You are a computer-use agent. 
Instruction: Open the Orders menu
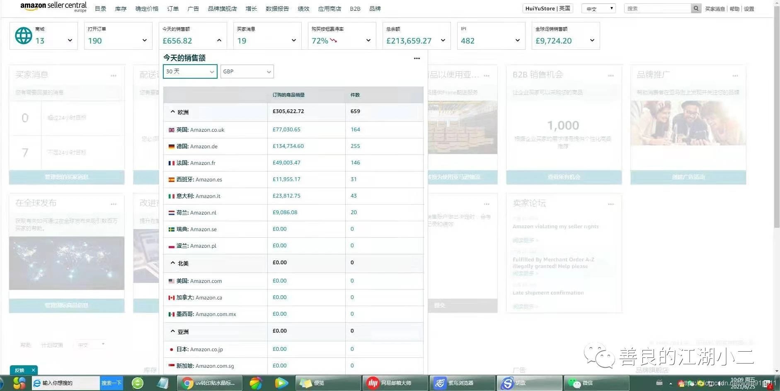pyautogui.click(x=173, y=9)
